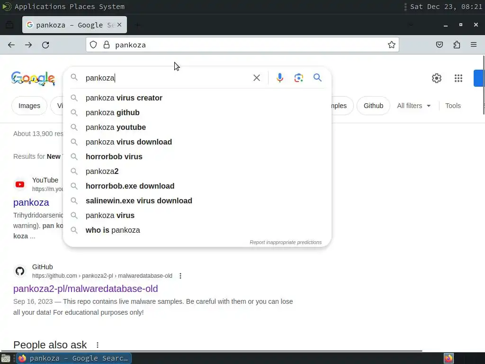Choose suggestion pankoza virus download
The height and width of the screenshot is (364, 485).
click(197, 142)
